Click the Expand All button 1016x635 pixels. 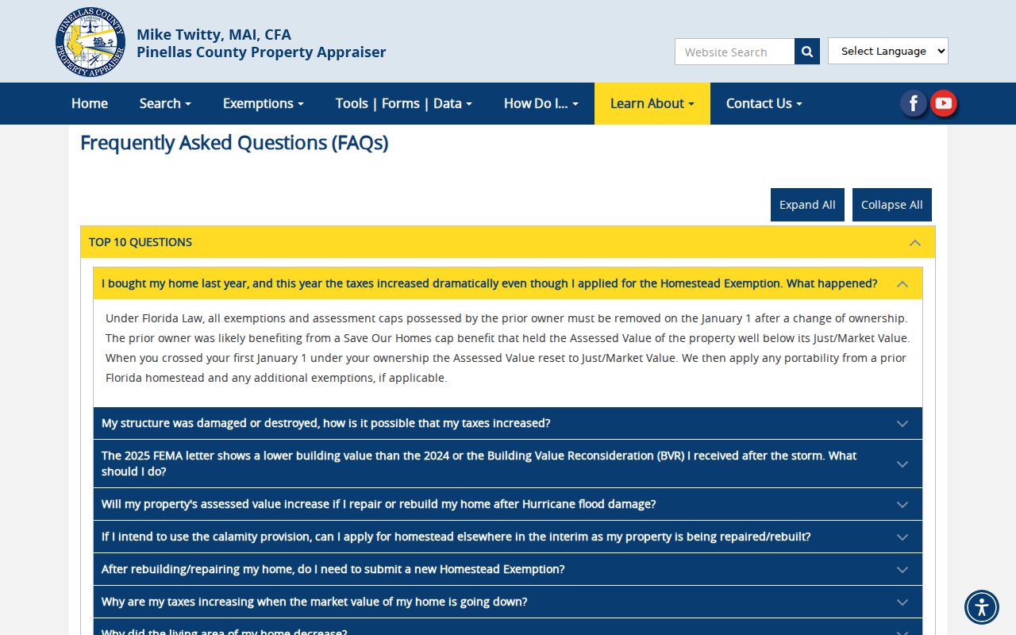coord(807,205)
